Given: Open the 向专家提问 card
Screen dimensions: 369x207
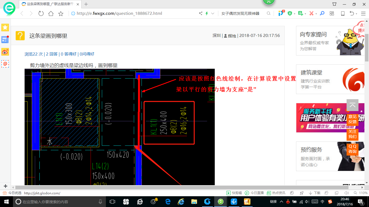Looking at the screenshot, I should (330, 41).
